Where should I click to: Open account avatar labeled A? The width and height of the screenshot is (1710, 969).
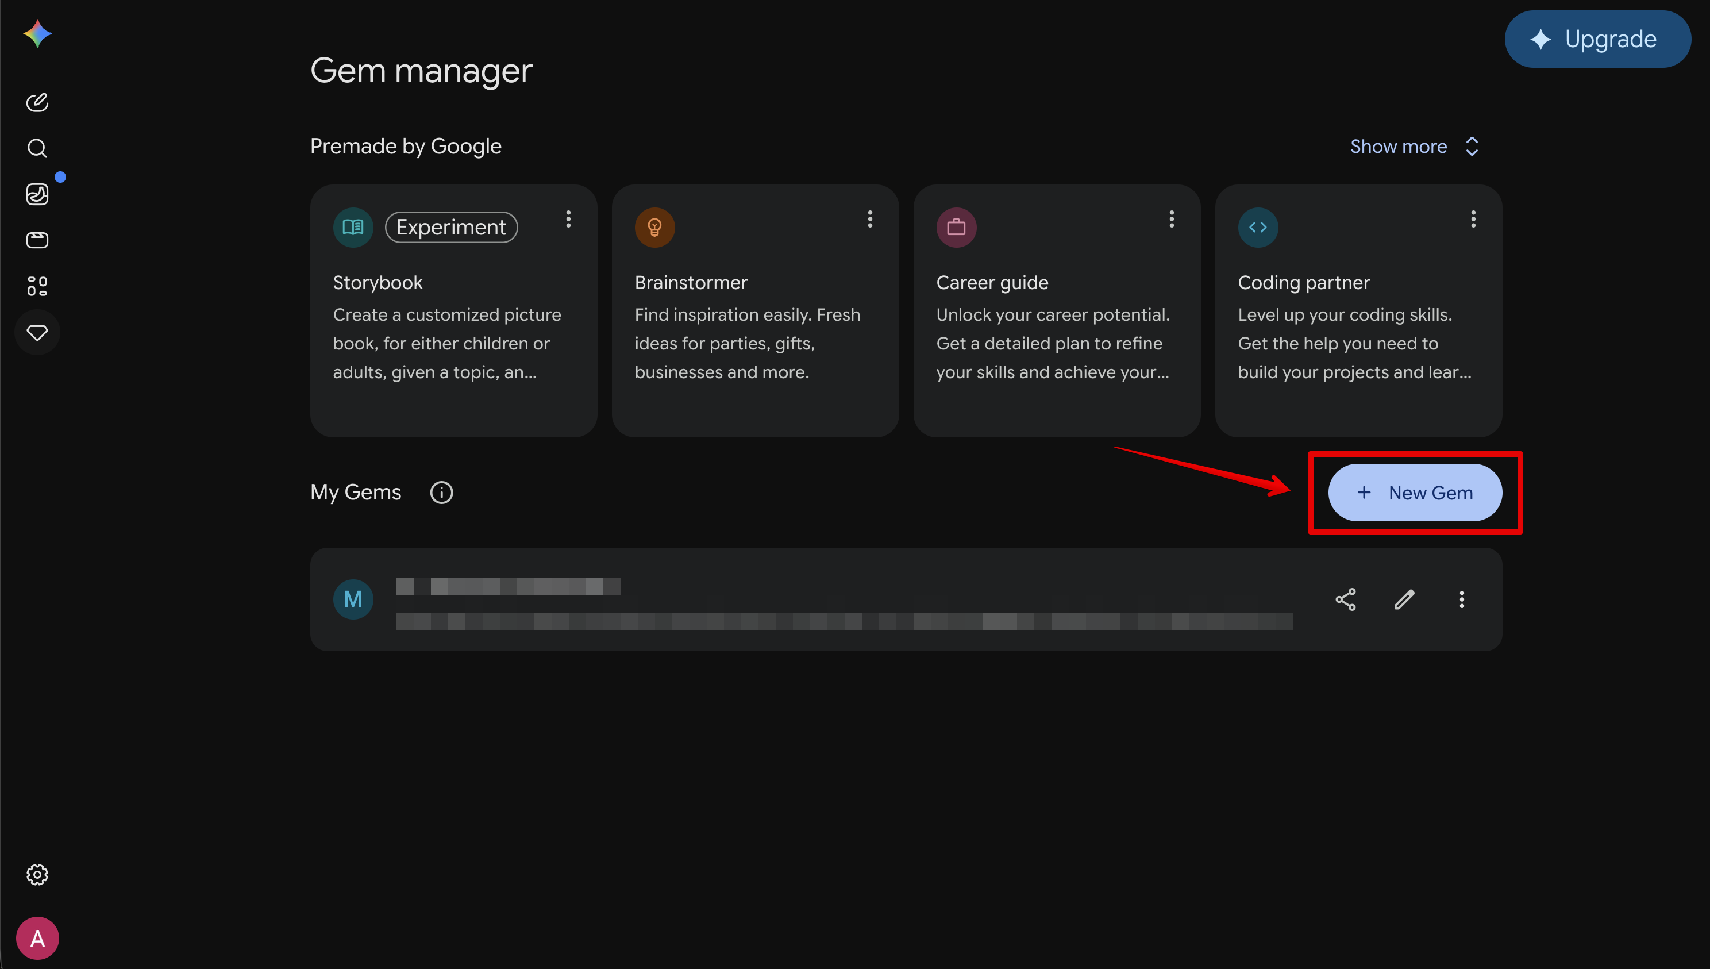[37, 939]
